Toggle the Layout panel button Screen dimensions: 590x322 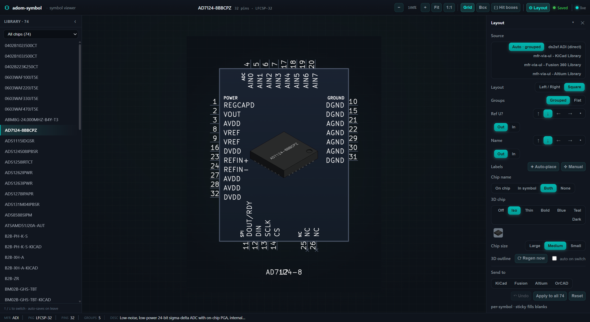(538, 7)
